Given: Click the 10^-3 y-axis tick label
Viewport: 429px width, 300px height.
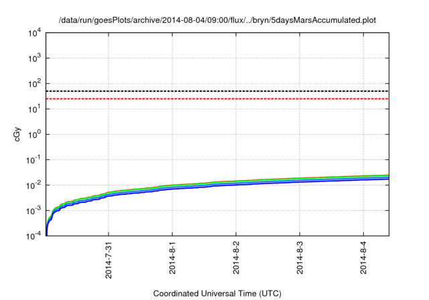Looking at the screenshot, I should (34, 211).
